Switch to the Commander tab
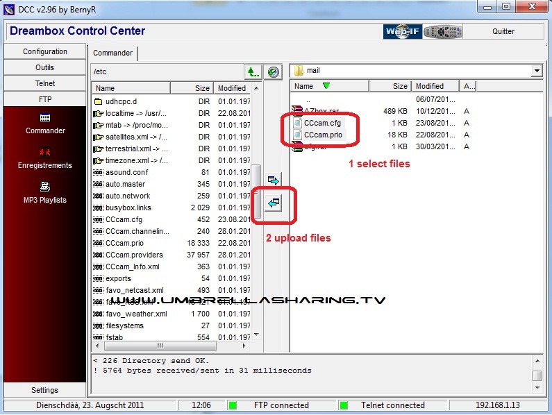Screen dimensions: 552x415 (x=112, y=53)
